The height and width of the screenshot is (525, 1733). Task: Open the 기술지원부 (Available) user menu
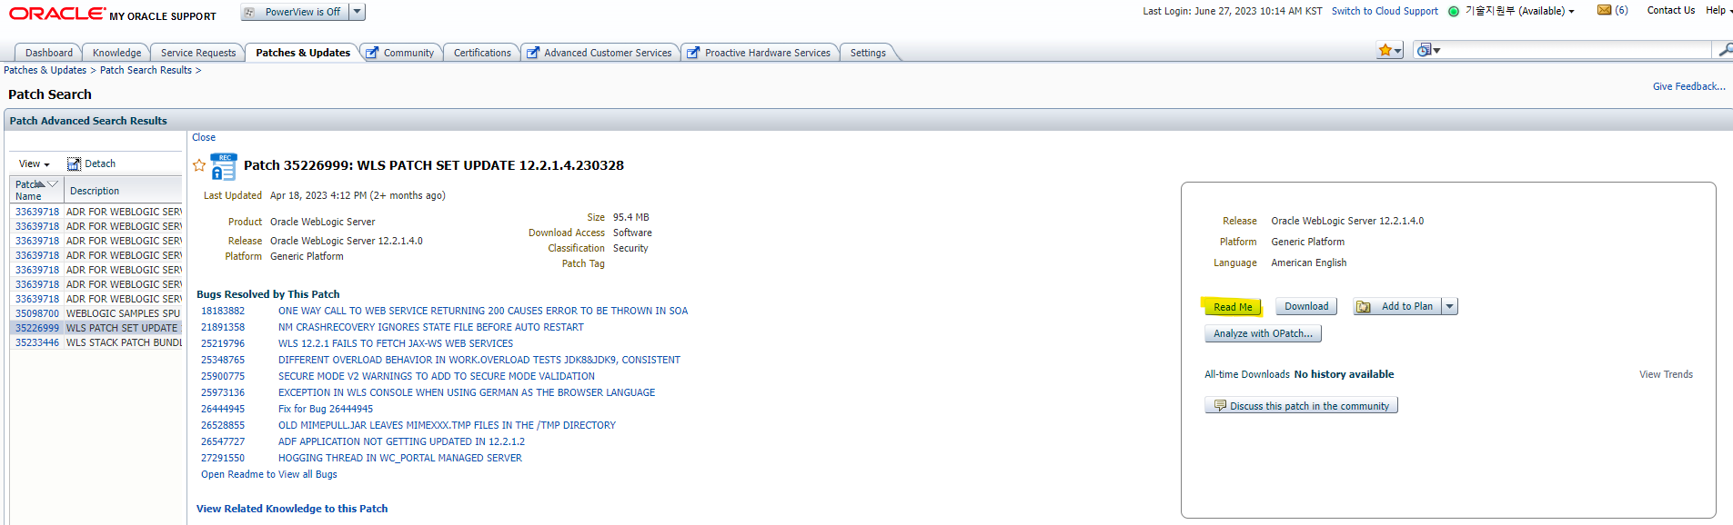coord(1520,11)
